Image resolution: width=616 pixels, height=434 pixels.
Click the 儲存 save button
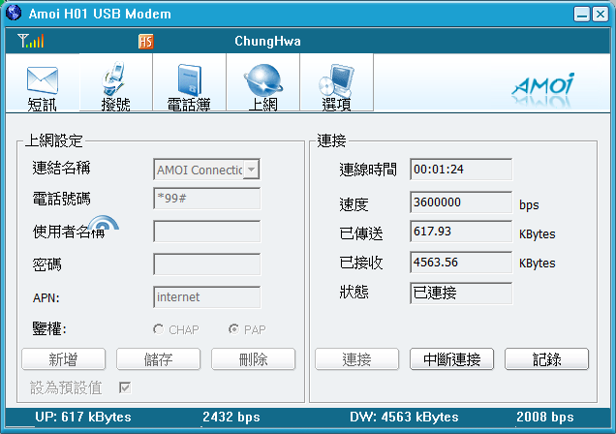click(158, 359)
